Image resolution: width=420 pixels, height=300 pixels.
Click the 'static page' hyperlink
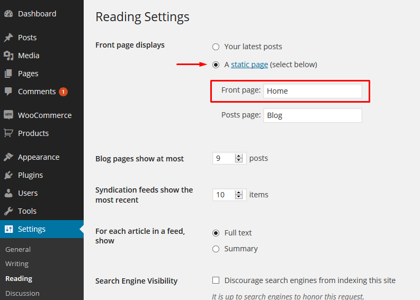click(x=249, y=65)
